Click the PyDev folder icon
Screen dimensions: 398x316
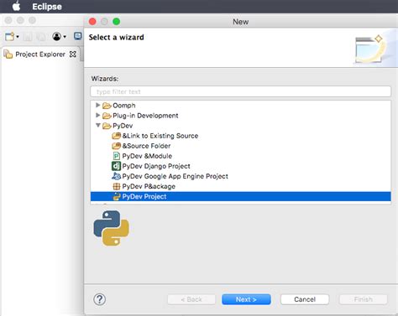tap(107, 126)
